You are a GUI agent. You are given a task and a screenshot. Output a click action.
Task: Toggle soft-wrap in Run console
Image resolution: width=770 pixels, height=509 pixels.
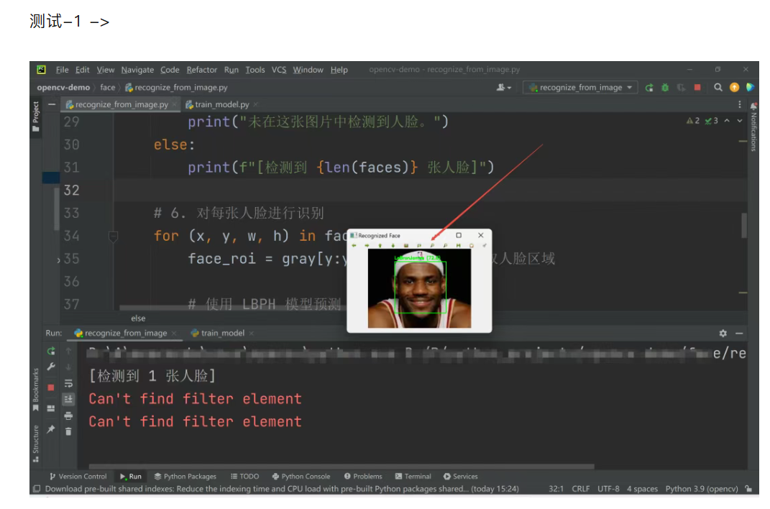68,383
